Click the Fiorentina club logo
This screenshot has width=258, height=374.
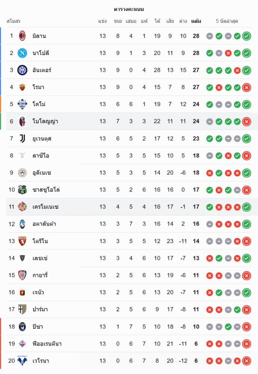pos(22,344)
